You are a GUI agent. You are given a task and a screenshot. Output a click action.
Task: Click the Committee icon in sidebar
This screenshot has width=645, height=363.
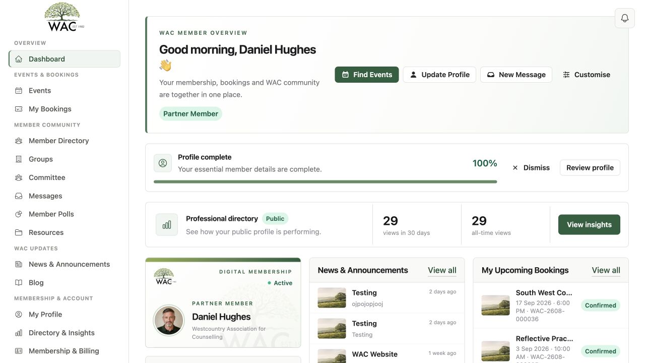click(x=19, y=177)
